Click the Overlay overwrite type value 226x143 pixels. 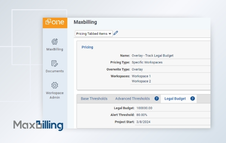[137, 69]
